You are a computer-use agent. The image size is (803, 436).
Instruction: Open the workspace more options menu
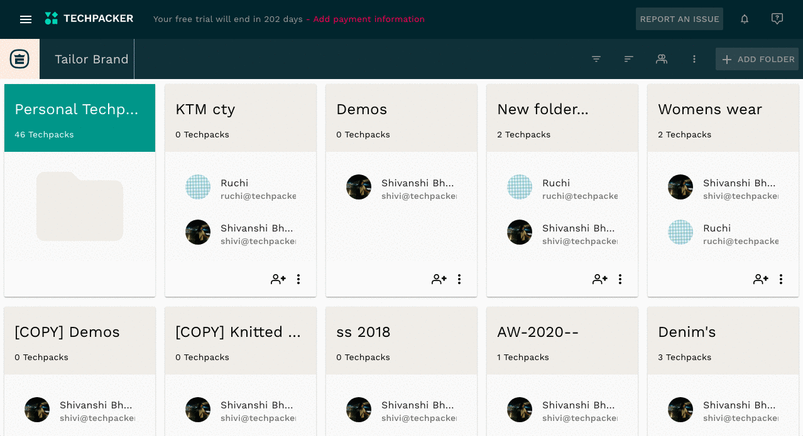[x=694, y=59]
